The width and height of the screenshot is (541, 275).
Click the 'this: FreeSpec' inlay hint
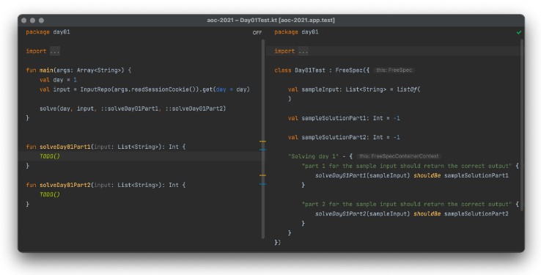[394, 70]
